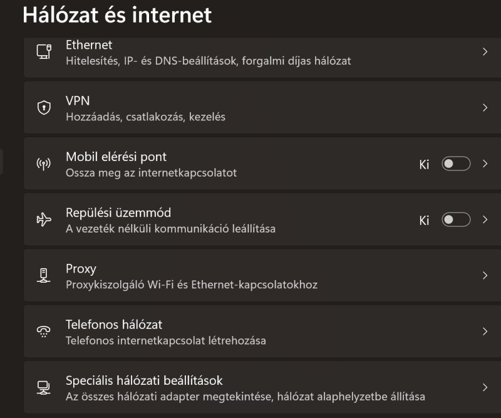Click the Hálózat és internet page heading

(117, 15)
